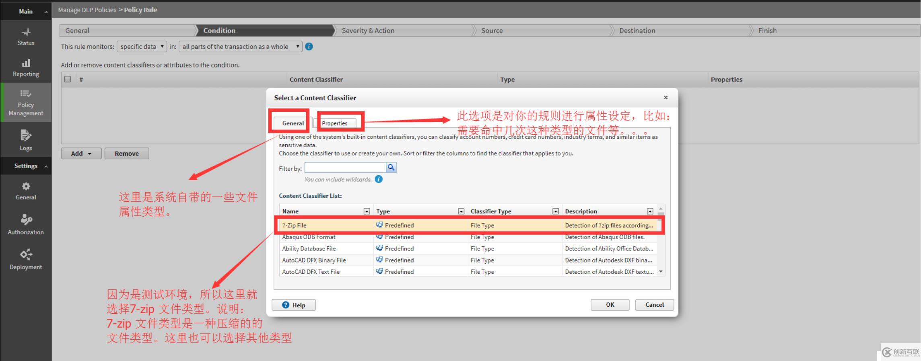Open the Status sidebar icon
The width and height of the screenshot is (921, 361).
[x=26, y=32]
